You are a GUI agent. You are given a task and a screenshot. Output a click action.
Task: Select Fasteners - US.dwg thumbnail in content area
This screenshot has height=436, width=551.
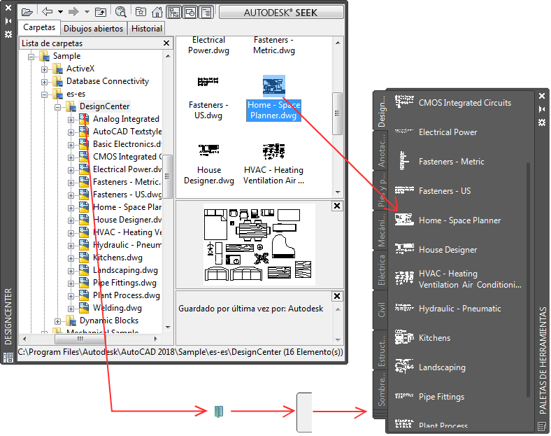pyautogui.click(x=208, y=99)
